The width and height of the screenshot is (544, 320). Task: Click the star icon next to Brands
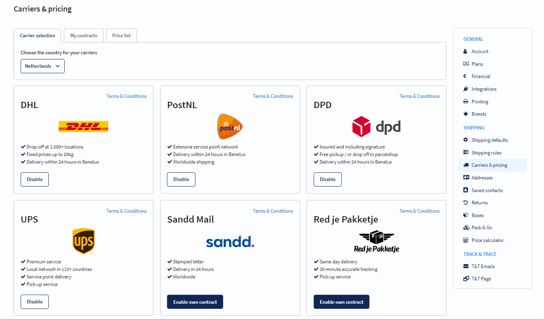pyautogui.click(x=466, y=114)
